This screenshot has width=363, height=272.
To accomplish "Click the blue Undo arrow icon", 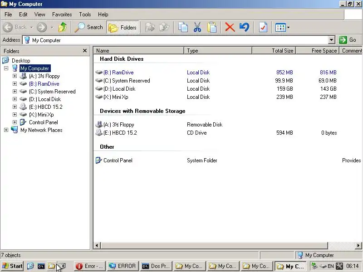I will click(x=245, y=27).
